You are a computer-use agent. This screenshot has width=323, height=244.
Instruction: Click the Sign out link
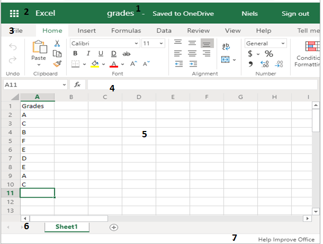pyautogui.click(x=295, y=14)
